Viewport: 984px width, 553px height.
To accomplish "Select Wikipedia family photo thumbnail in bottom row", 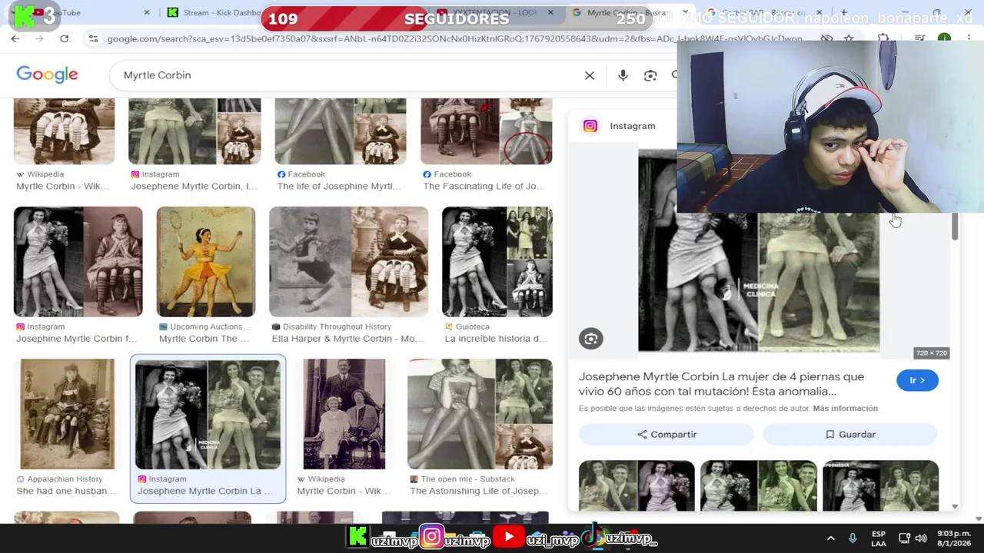I will [344, 414].
